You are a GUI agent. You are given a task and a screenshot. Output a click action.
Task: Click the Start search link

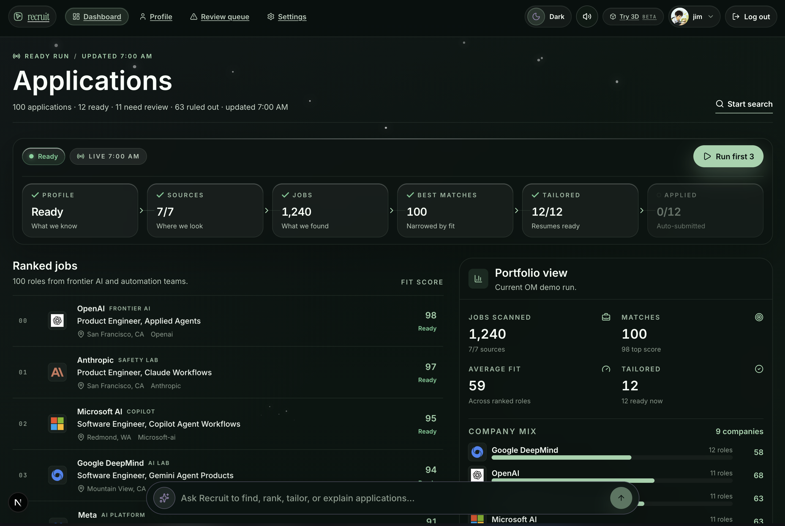[744, 104]
